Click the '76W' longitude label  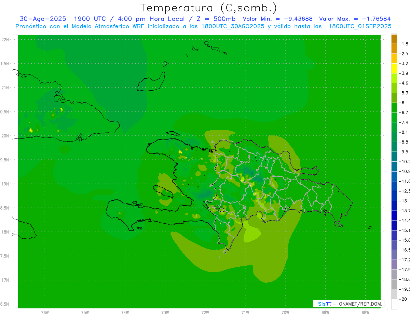[45, 313]
